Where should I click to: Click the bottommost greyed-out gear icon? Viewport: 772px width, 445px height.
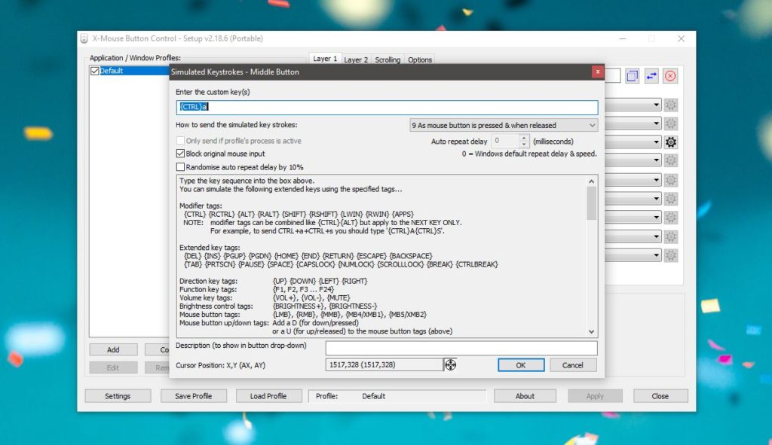[670, 255]
